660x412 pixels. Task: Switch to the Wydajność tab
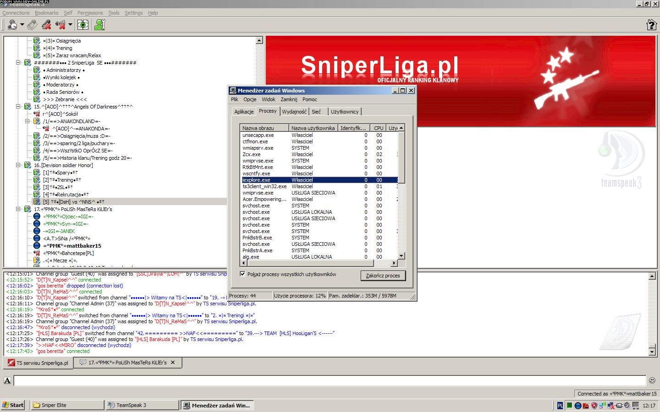click(x=294, y=112)
